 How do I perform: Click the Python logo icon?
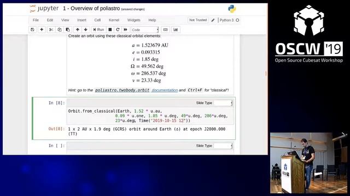(x=232, y=9)
